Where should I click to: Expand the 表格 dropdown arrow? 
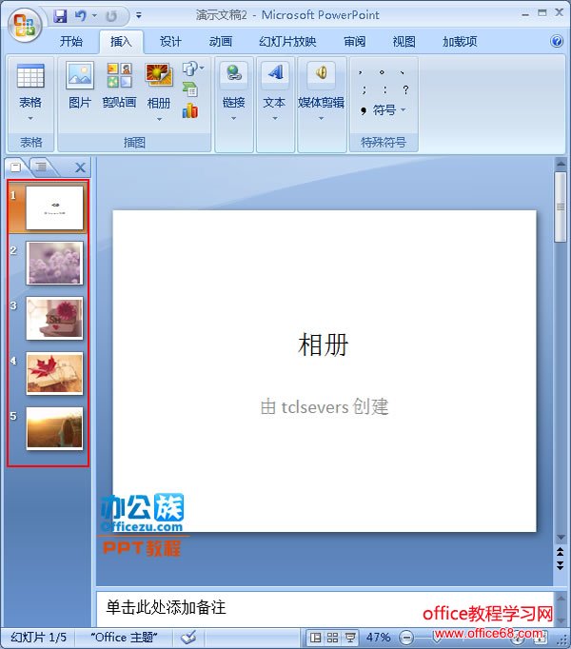pos(30,119)
